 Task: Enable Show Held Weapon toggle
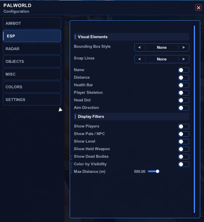(184, 149)
